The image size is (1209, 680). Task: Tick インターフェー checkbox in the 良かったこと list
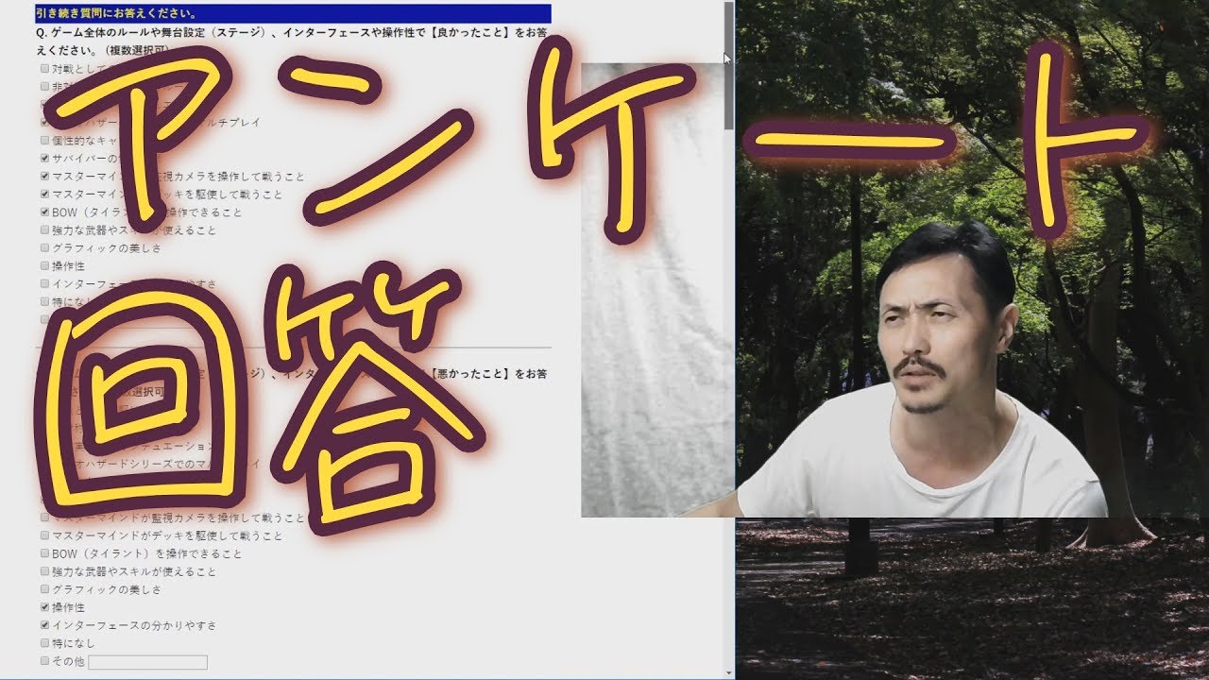[44, 284]
